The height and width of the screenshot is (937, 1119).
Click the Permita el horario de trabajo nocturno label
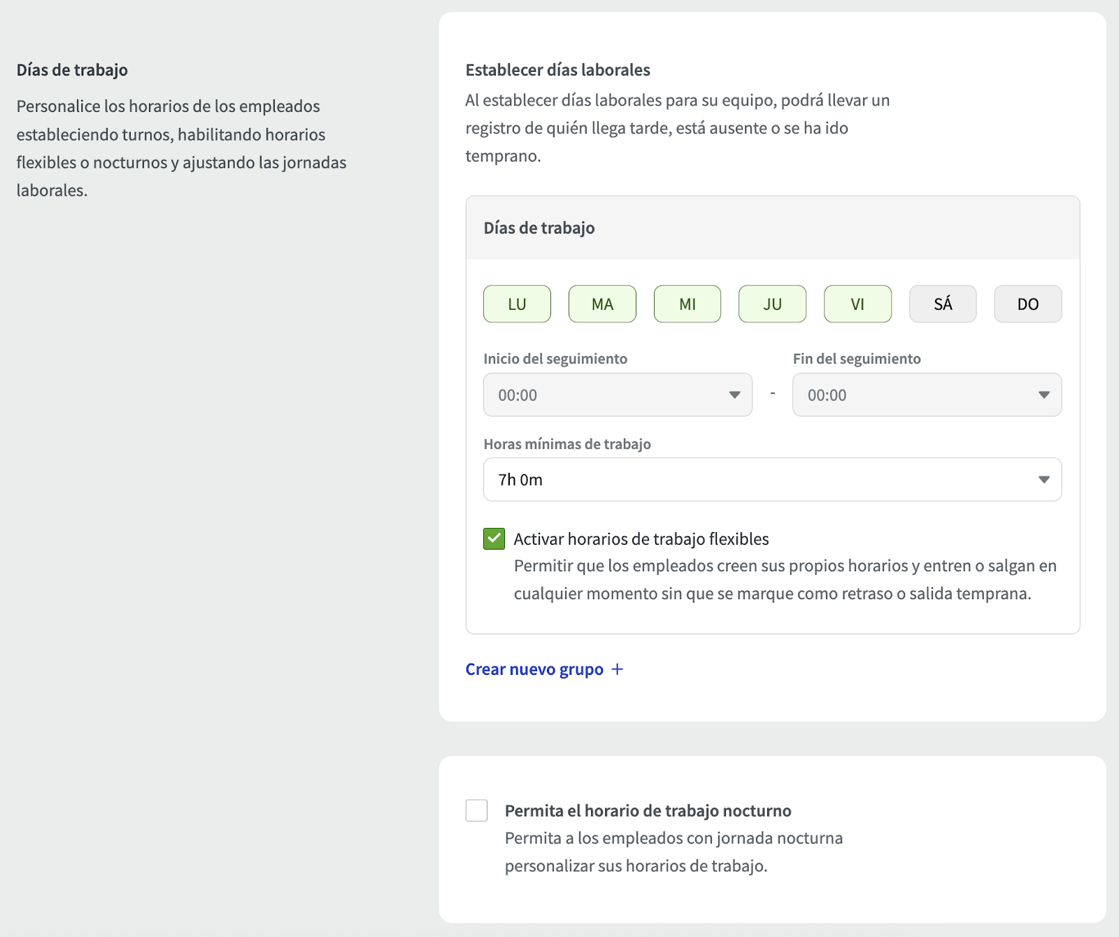648,810
